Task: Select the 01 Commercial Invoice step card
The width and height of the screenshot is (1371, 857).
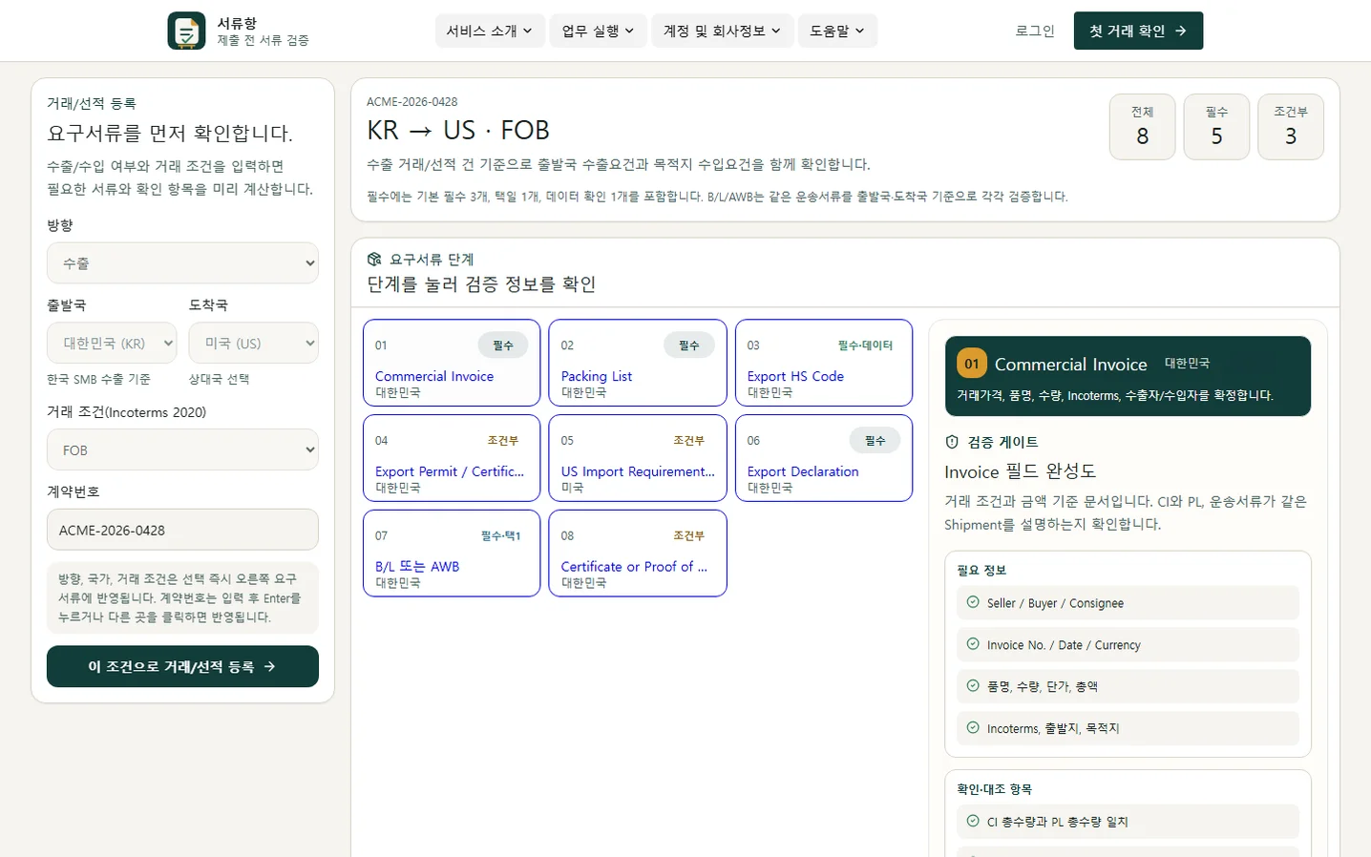Action: pos(452,363)
